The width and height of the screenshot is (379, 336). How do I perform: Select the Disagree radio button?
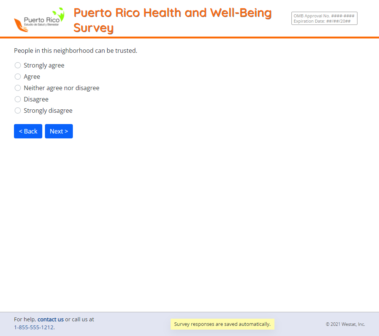18,99
